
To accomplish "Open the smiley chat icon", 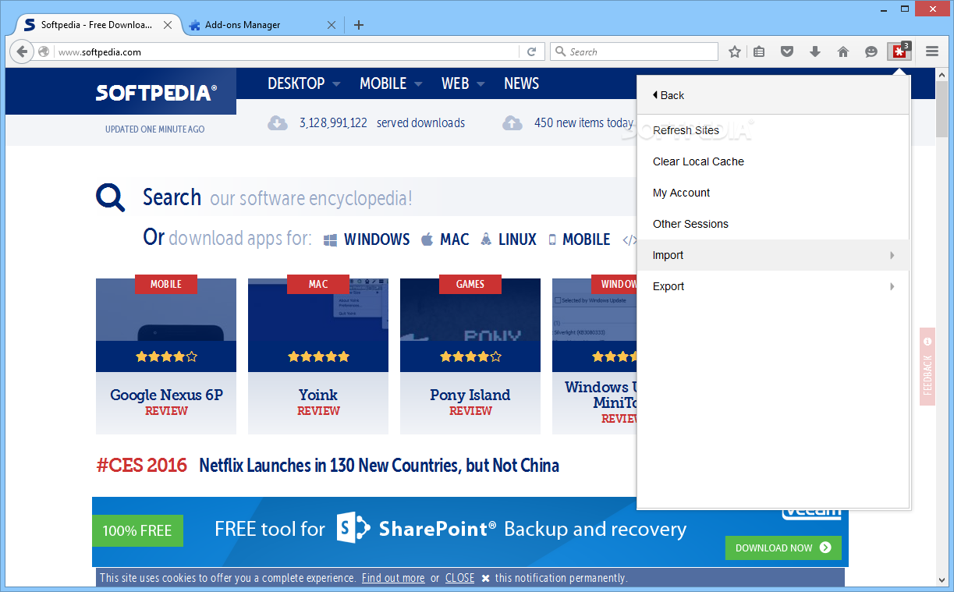I will point(871,51).
